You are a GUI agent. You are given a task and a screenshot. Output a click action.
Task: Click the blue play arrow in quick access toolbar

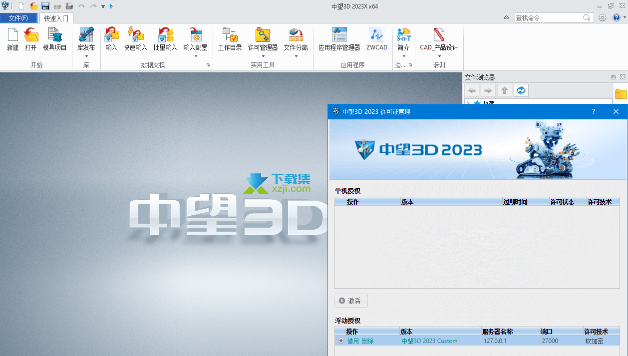pos(111,6)
